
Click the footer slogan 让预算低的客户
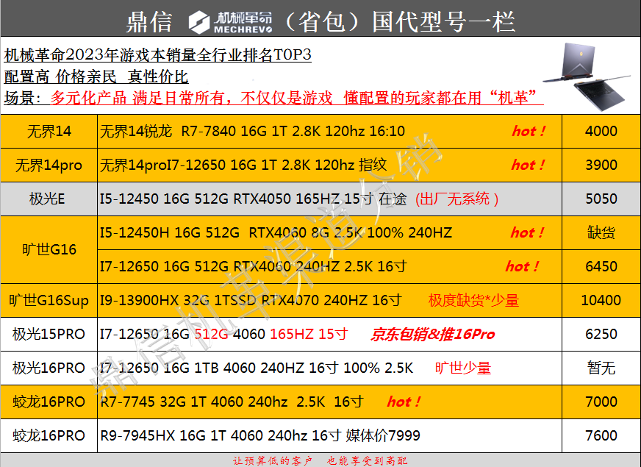(x=273, y=461)
